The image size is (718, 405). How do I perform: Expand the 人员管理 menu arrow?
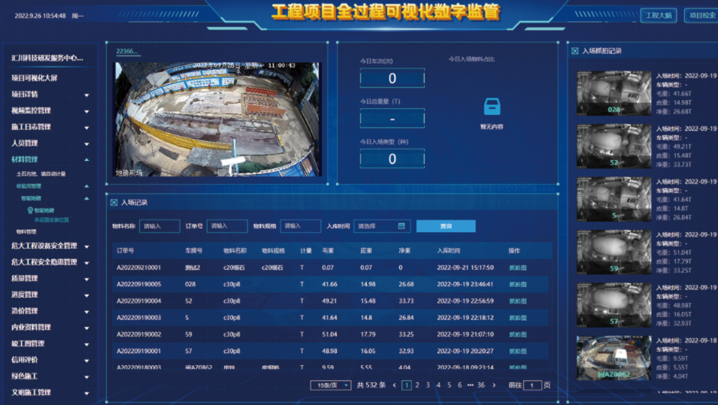click(x=86, y=144)
